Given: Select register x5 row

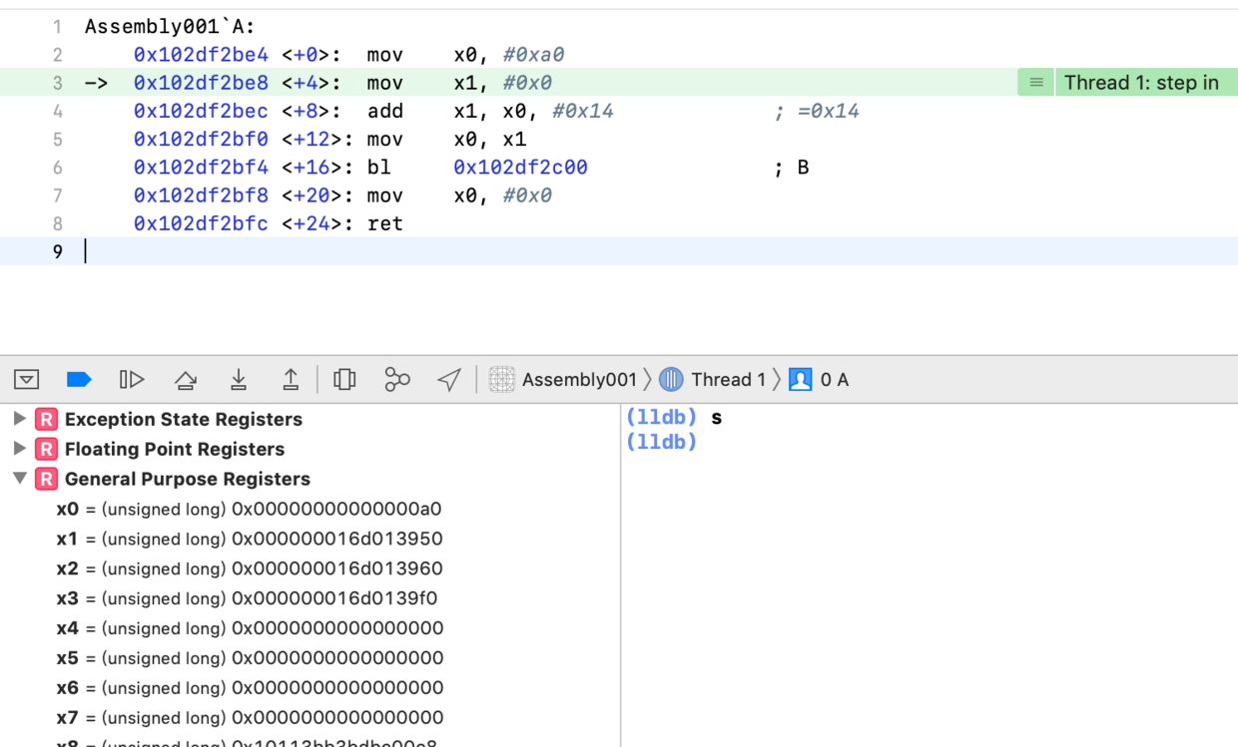Looking at the screenshot, I should pos(309,658).
